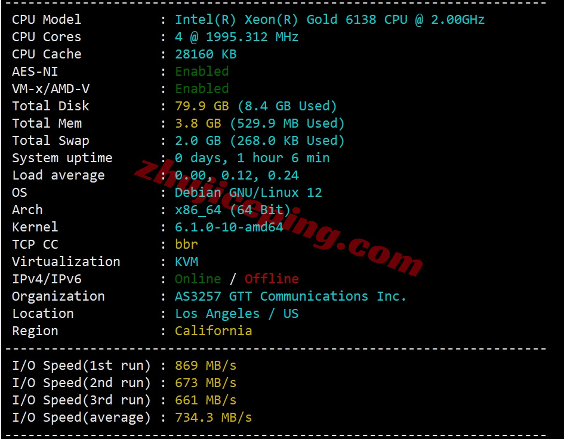Click the Region value California
564x439 pixels.
(213, 331)
